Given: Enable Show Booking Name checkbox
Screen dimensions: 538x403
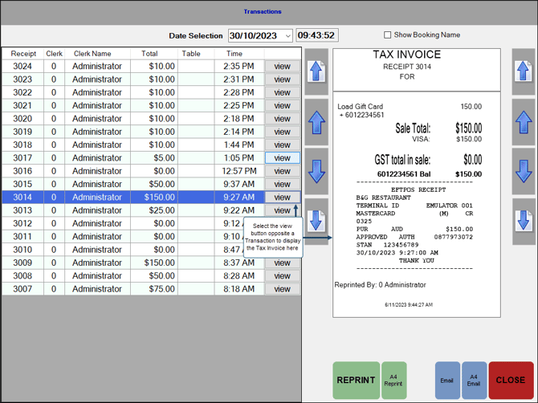Looking at the screenshot, I should coord(388,35).
